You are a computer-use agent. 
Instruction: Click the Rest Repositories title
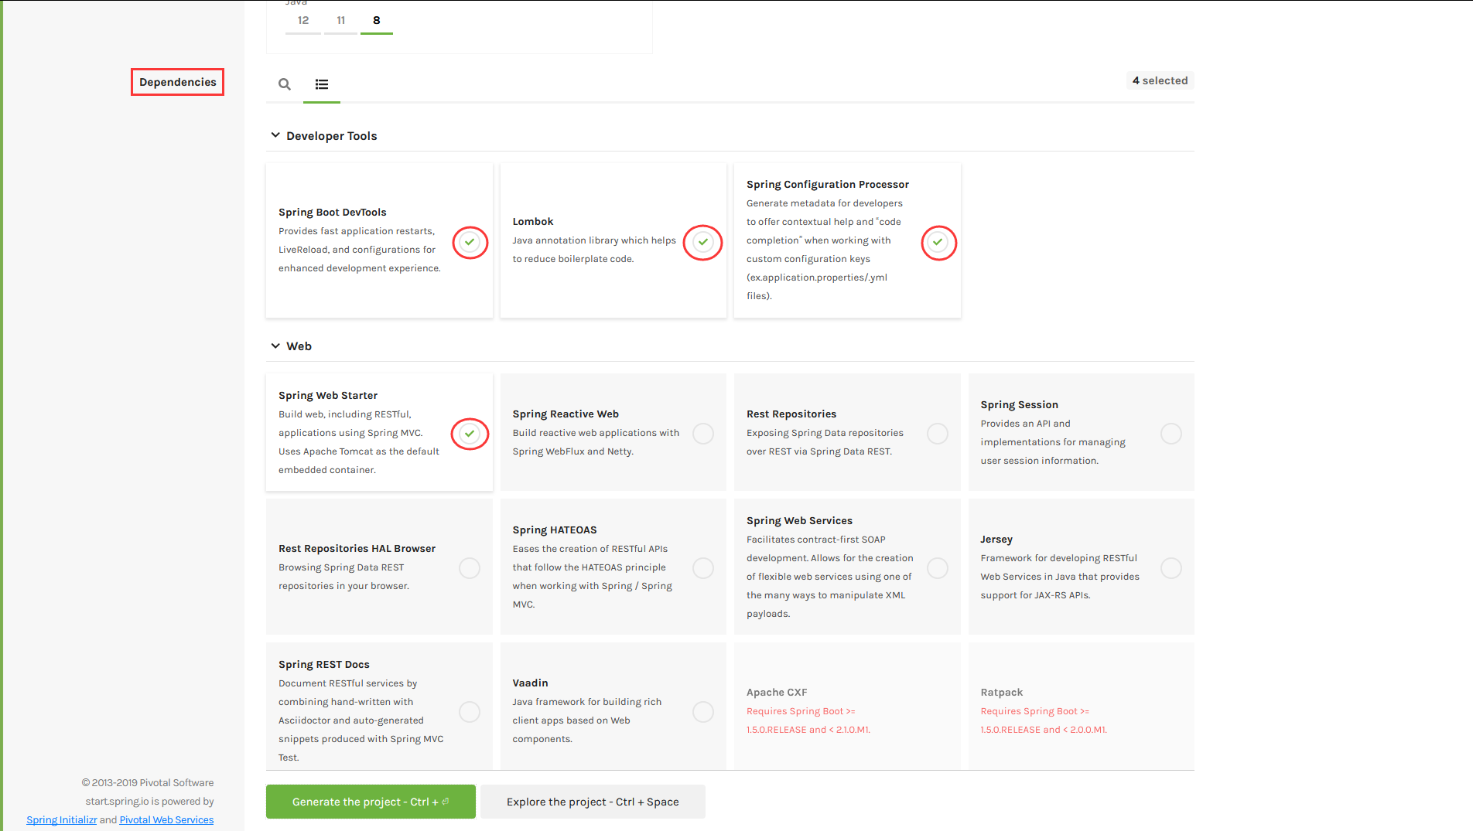coord(791,414)
